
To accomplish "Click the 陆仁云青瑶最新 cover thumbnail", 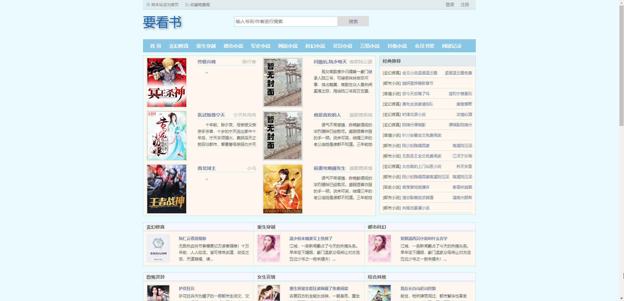I will pyautogui.click(x=158, y=248).
